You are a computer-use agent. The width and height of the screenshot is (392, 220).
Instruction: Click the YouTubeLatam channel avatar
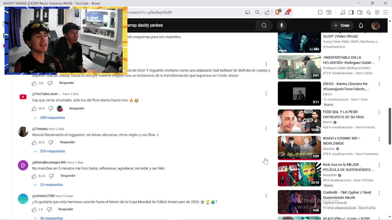tap(23, 97)
